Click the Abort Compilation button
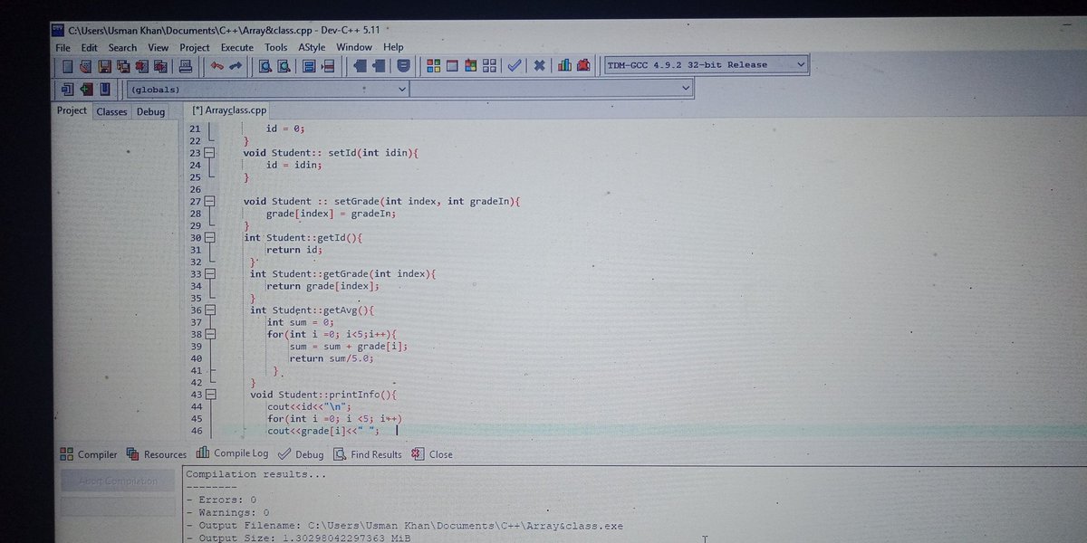Screen dimensions: 1087x543 [118, 481]
